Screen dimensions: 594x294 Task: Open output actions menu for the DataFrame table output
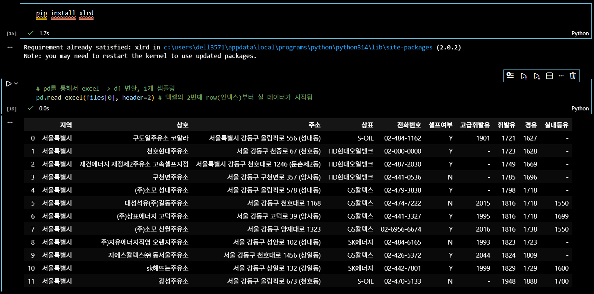(10, 122)
